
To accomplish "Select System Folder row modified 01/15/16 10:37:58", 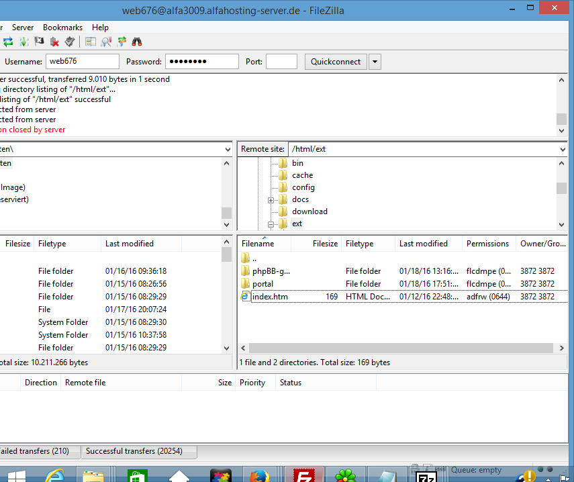I will [x=110, y=335].
